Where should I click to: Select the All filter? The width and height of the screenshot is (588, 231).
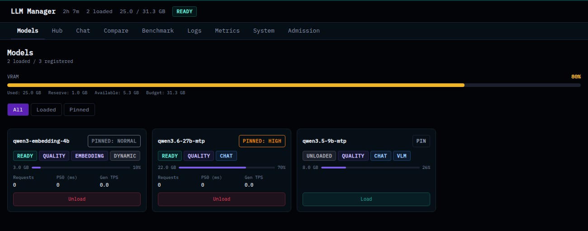pos(18,110)
